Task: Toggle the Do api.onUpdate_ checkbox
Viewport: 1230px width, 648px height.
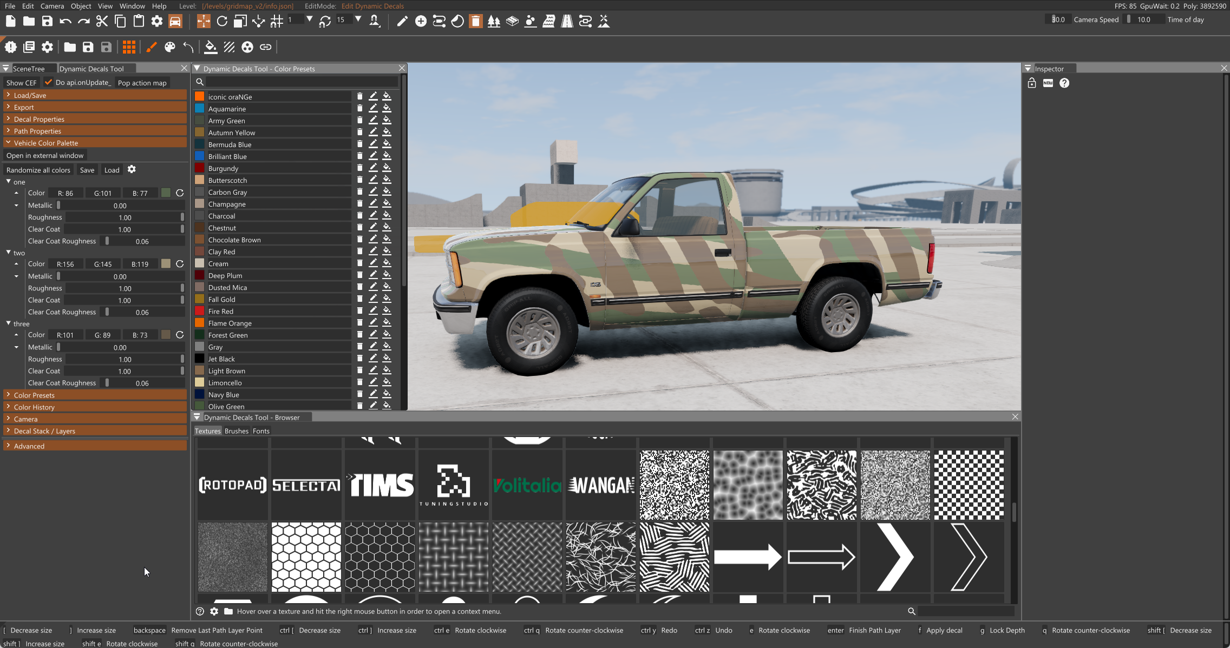Action: [48, 82]
